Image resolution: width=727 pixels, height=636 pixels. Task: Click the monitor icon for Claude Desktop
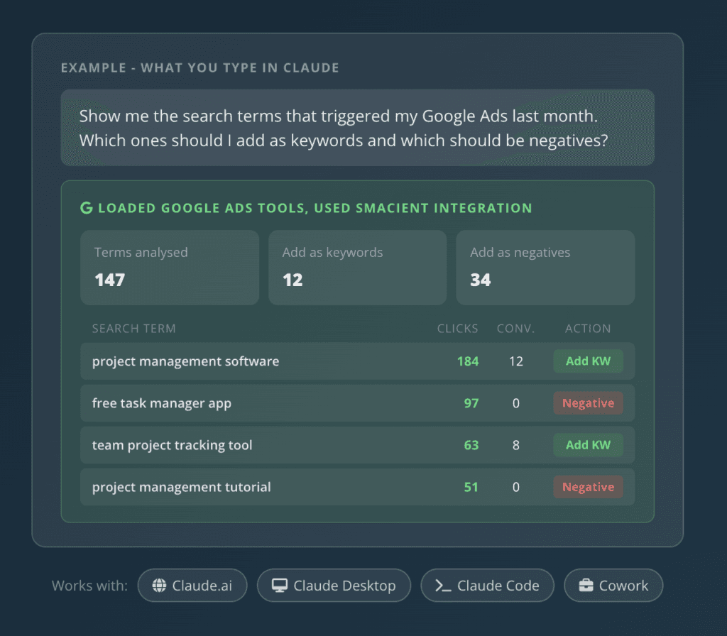280,586
